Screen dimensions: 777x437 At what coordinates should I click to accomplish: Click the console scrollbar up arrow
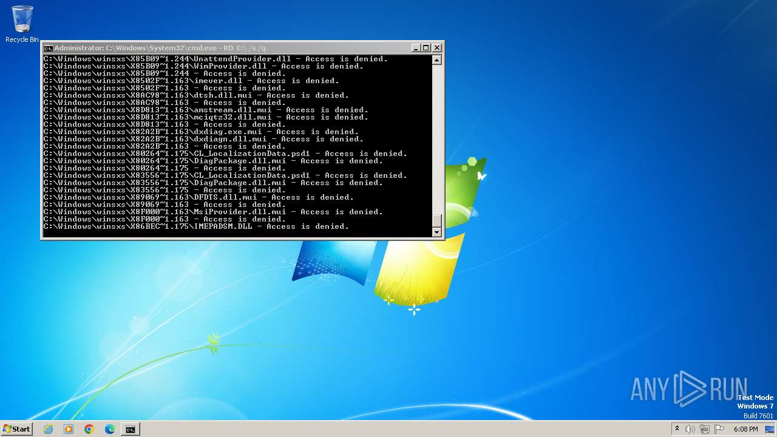pyautogui.click(x=436, y=59)
